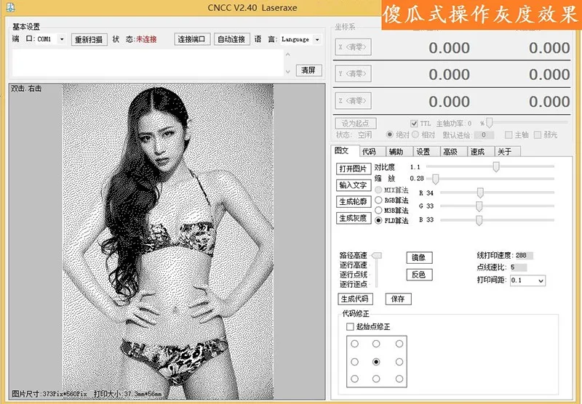
Task: Select the bottom-right start point radio
Action: coord(399,379)
